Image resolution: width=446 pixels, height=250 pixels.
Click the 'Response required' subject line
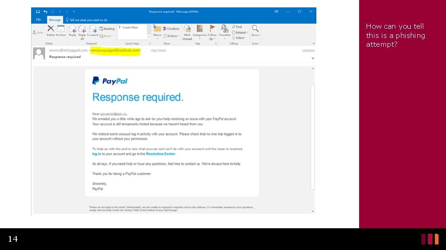click(x=65, y=56)
